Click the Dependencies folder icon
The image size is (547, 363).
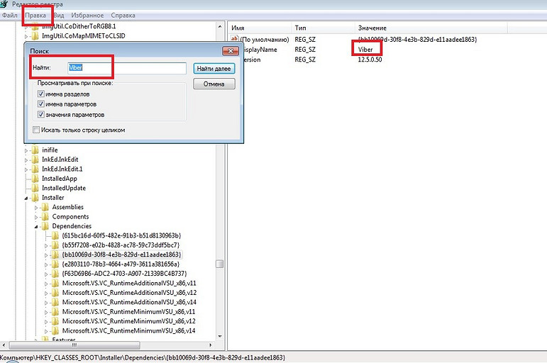45,226
